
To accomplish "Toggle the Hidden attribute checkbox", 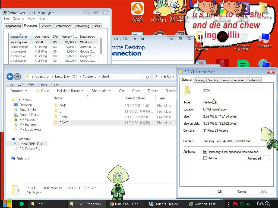I will pyautogui.click(x=205, y=158).
